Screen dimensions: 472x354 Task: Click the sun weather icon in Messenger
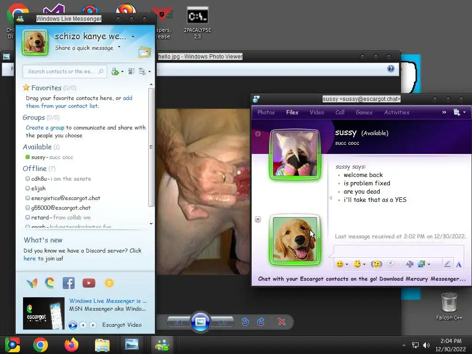pyautogui.click(x=109, y=283)
